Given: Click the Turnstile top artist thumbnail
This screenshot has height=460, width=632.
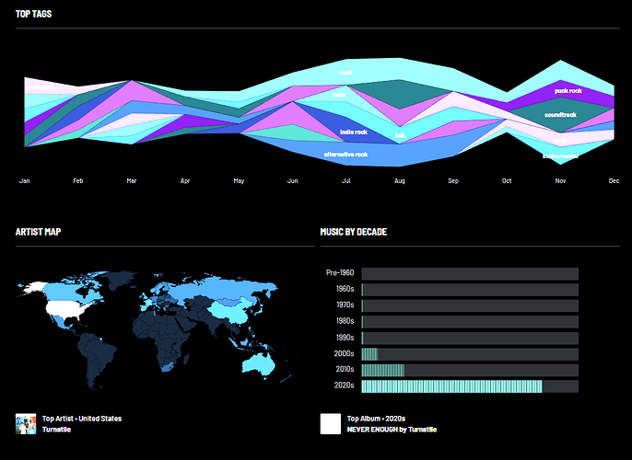Looking at the screenshot, I should tap(26, 424).
